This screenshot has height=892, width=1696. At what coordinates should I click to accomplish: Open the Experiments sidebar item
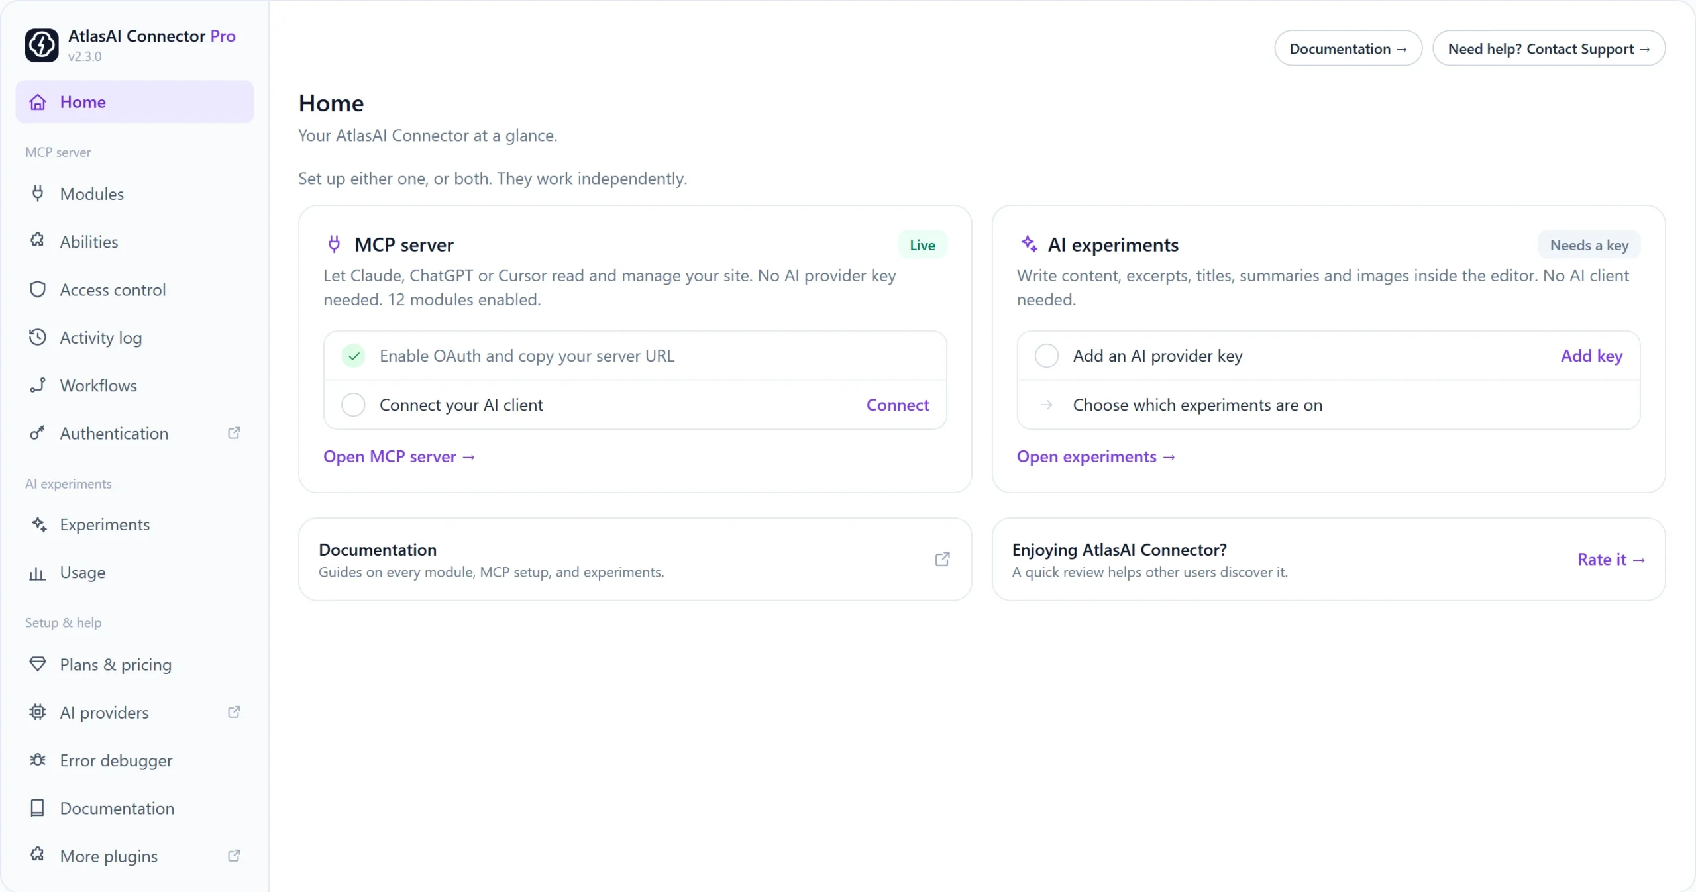point(134,524)
